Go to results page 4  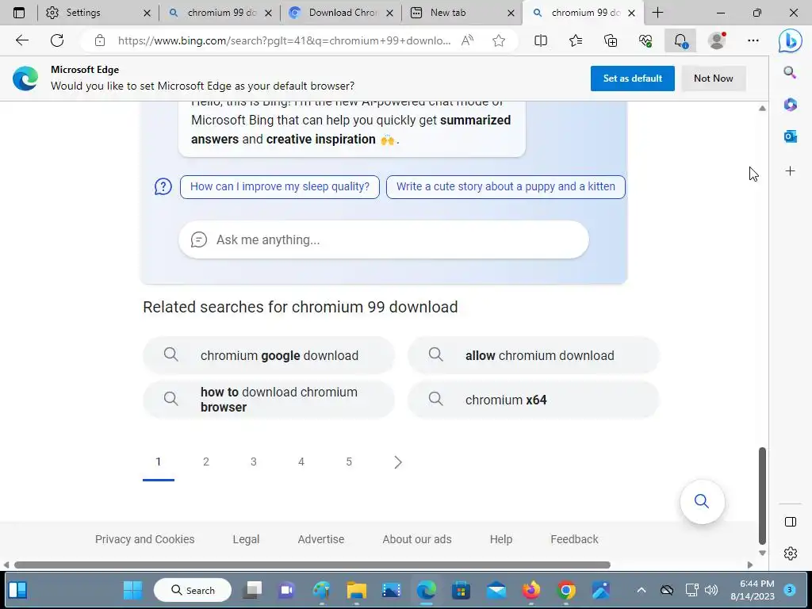click(x=301, y=462)
